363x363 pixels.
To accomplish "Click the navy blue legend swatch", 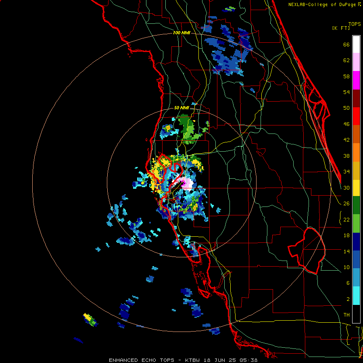I will (356, 242).
